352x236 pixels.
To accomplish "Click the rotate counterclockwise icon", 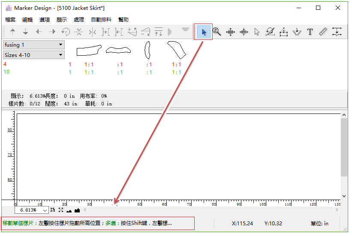I will click(65, 32).
